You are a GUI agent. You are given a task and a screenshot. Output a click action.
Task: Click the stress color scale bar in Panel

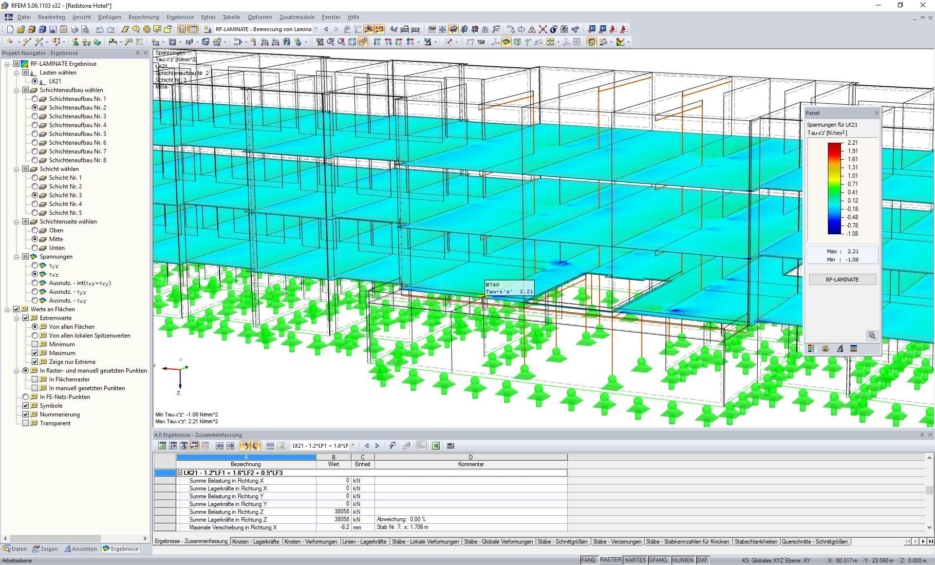click(x=835, y=188)
